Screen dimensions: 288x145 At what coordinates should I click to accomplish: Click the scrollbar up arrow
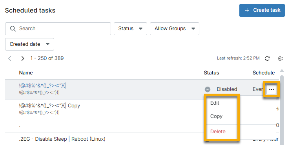pos(282,71)
